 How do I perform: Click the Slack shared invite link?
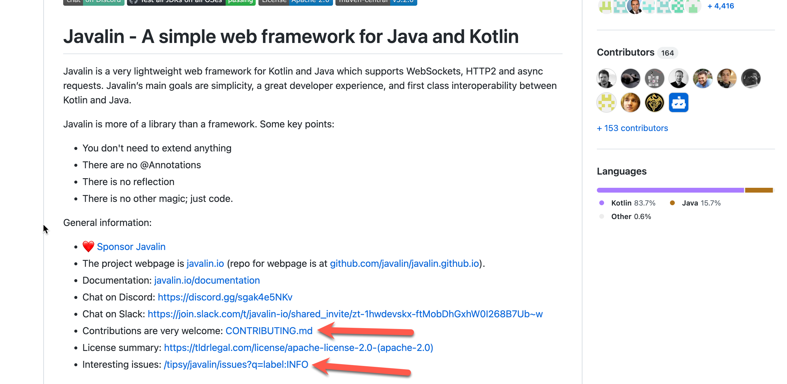coord(345,314)
